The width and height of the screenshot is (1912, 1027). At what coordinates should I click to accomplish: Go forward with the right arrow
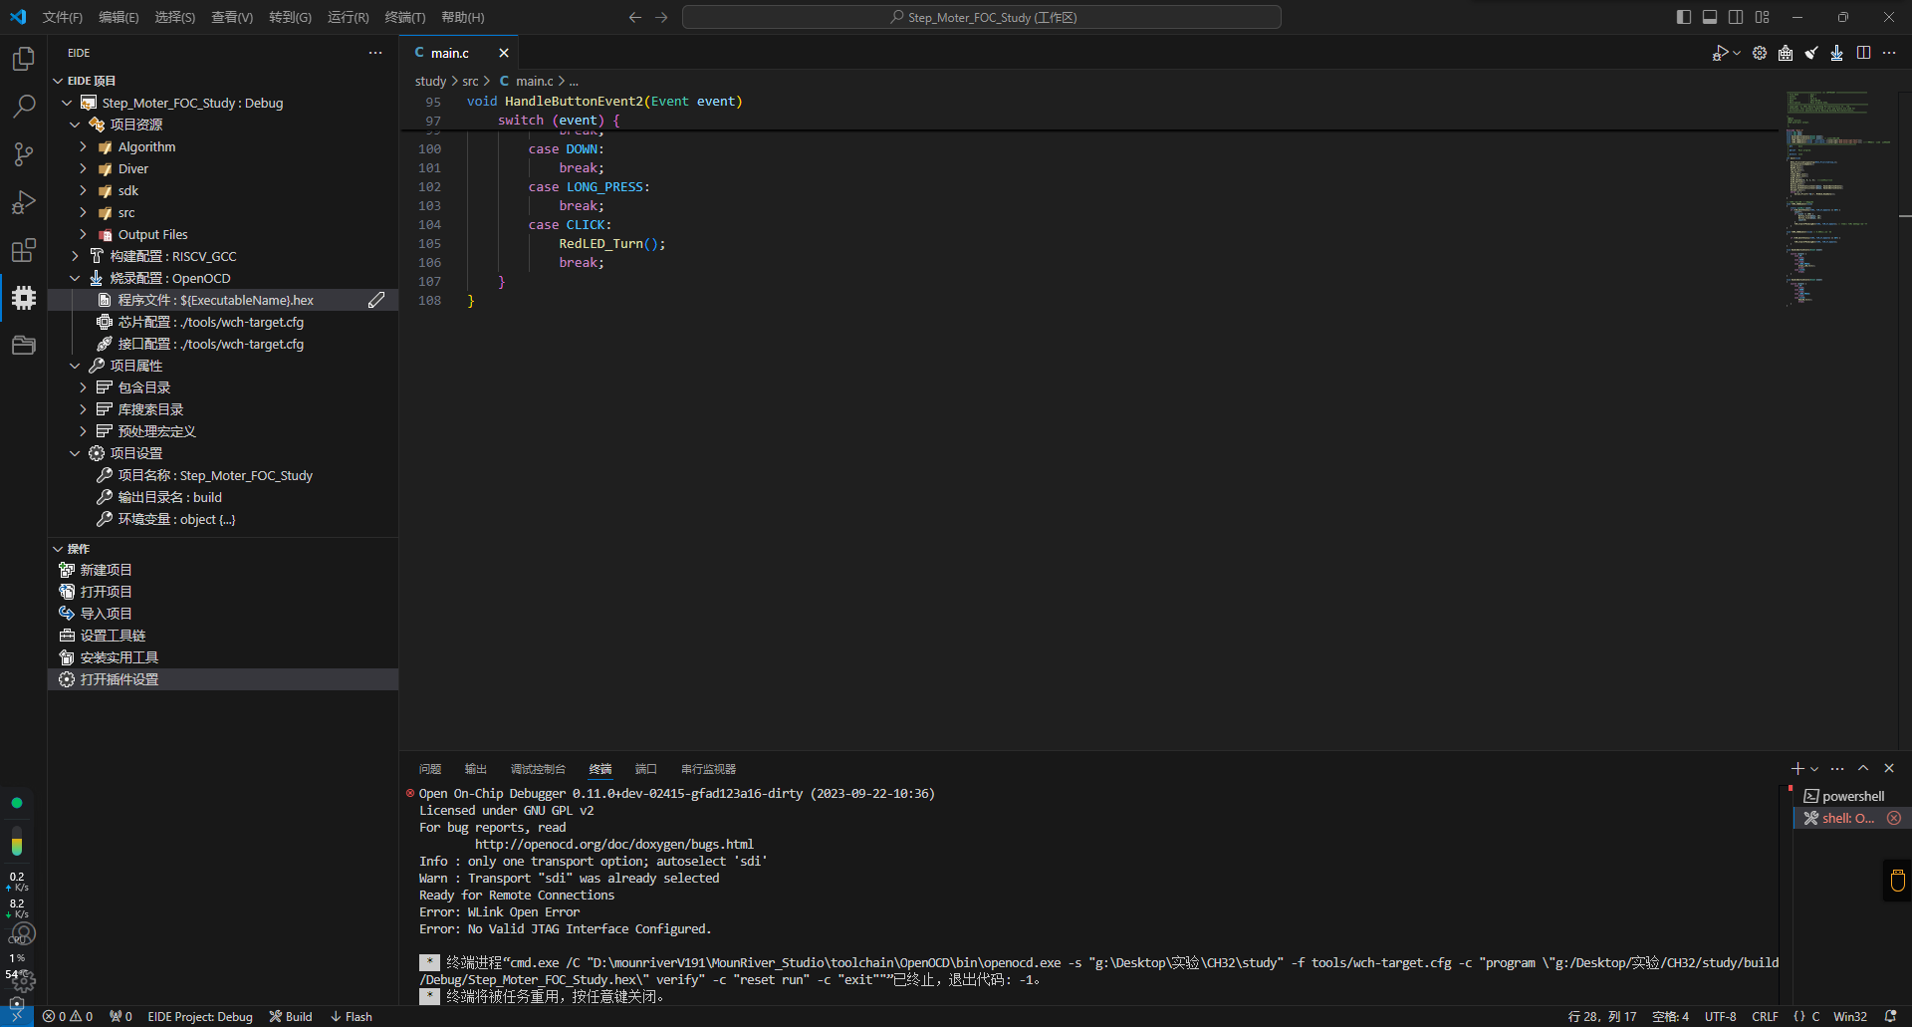pos(661,17)
